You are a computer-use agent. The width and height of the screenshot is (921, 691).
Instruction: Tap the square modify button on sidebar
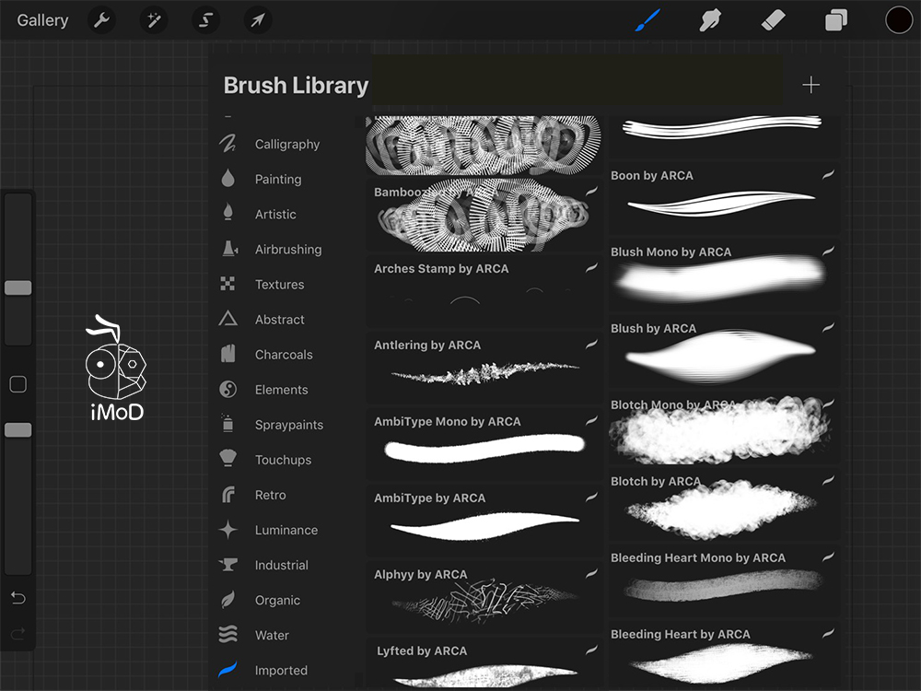[18, 384]
